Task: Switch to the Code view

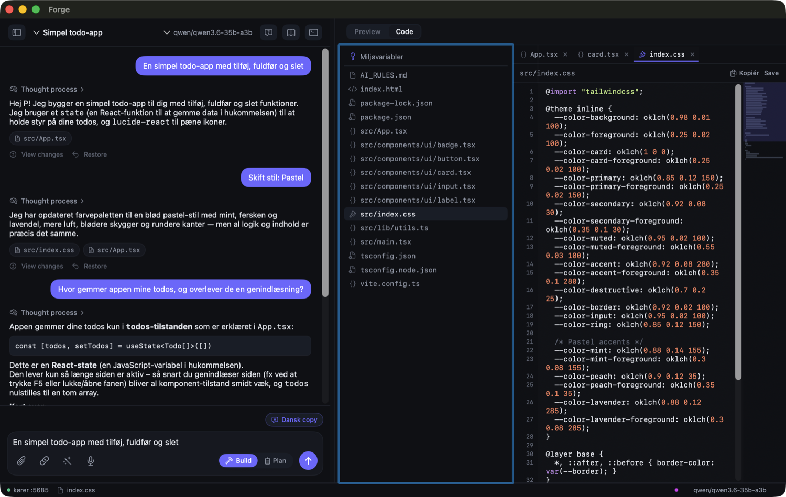Action: 404,32
